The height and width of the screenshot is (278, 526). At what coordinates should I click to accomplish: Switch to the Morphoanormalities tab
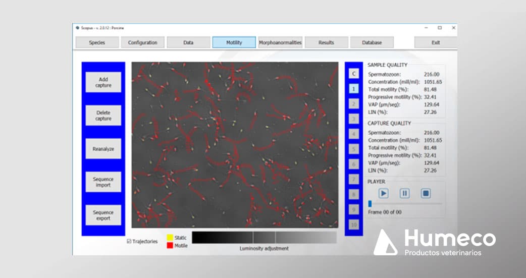coord(280,42)
